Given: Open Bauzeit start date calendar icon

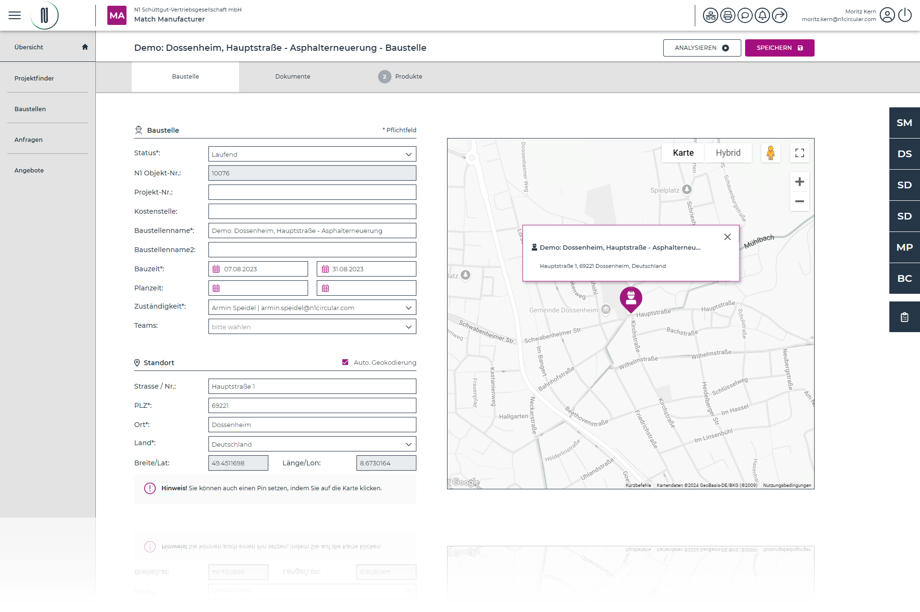Looking at the screenshot, I should [216, 269].
